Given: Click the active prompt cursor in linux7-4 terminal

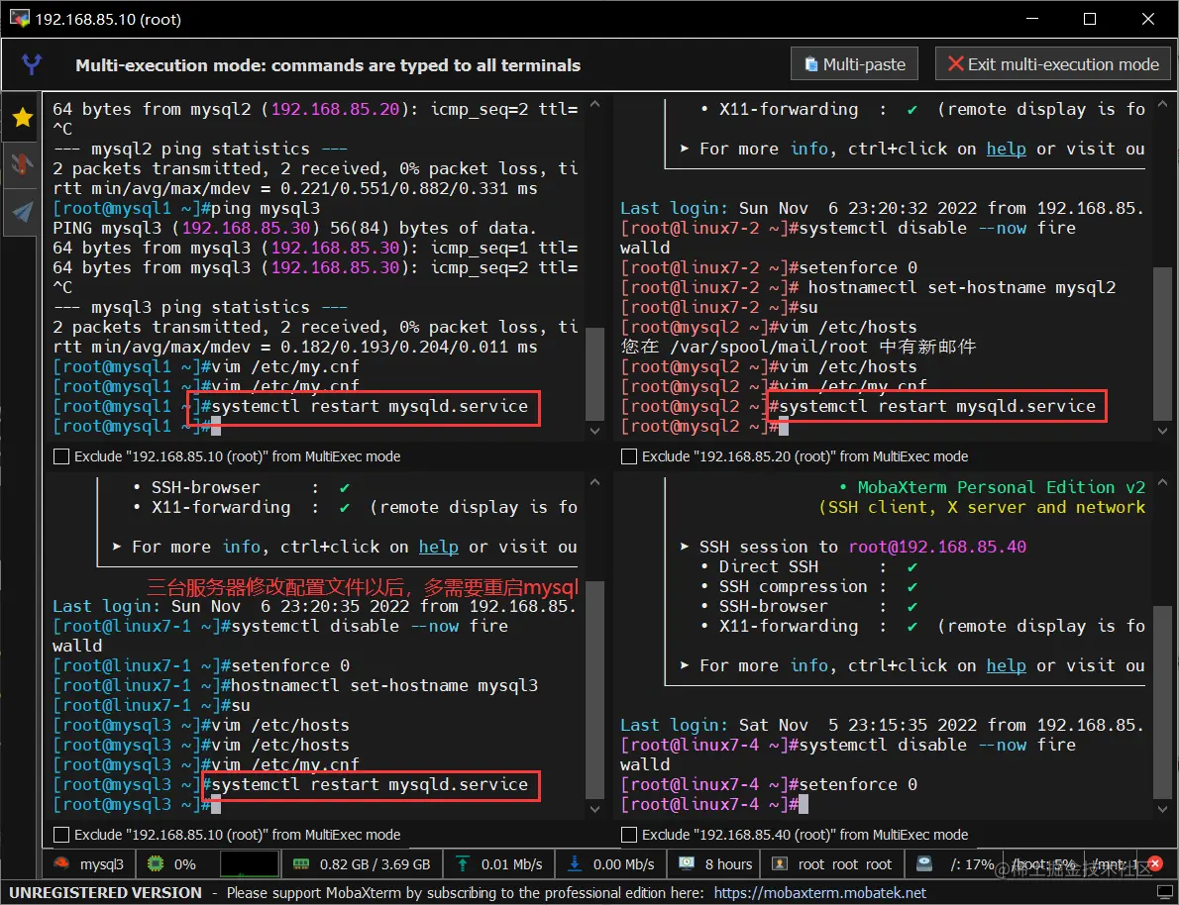Looking at the screenshot, I should [x=804, y=804].
